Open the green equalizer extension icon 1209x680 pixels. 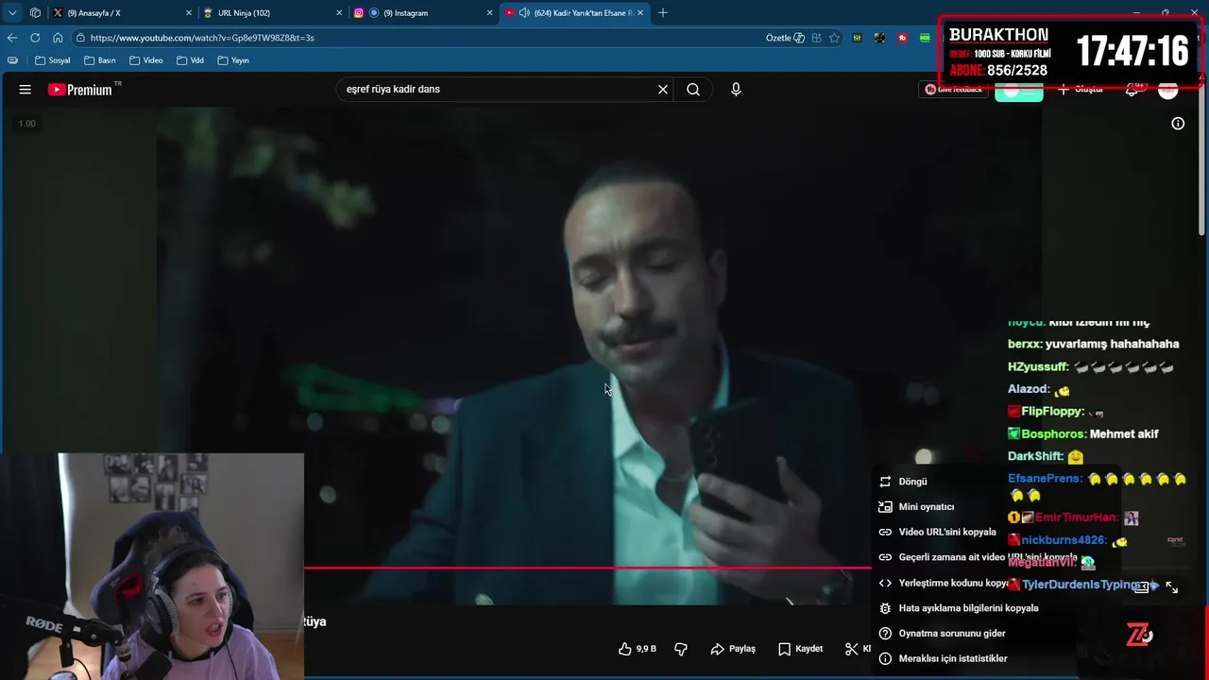coord(857,38)
